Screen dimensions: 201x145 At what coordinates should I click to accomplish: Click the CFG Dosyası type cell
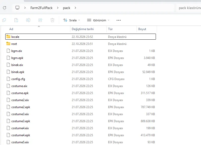pos(116,79)
